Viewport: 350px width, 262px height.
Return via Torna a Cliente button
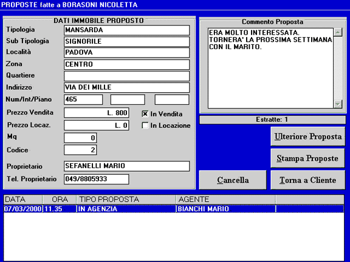coord(308,180)
